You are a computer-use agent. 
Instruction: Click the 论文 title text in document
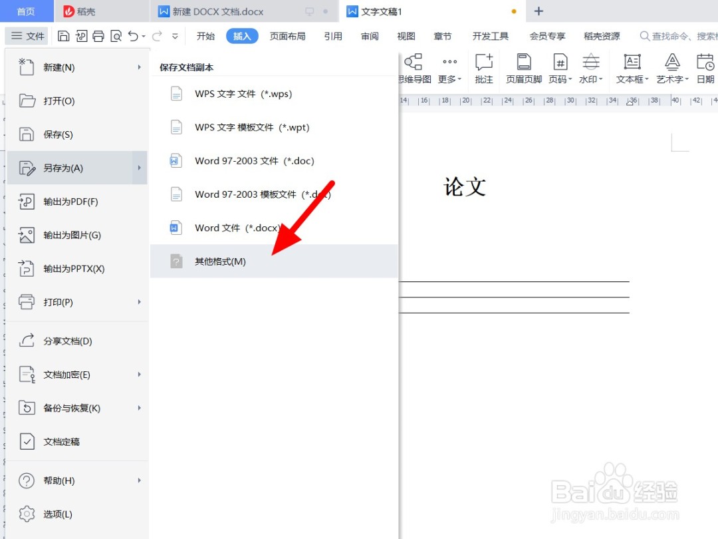pos(464,186)
